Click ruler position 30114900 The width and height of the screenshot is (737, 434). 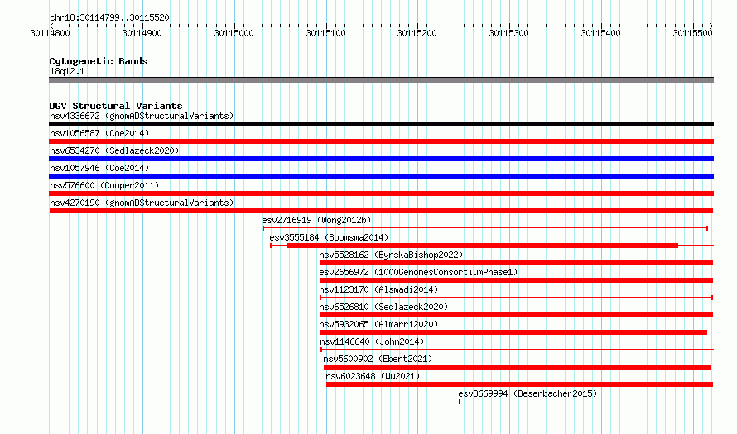[x=142, y=33]
